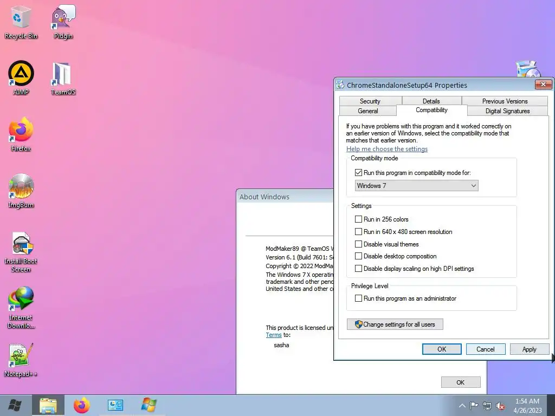Click Help me choose the settings link

387,149
